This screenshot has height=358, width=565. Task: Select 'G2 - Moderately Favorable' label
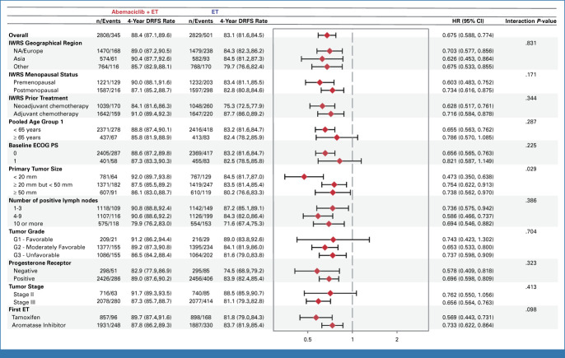(x=49, y=248)
